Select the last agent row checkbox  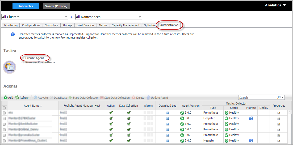(x=4, y=141)
